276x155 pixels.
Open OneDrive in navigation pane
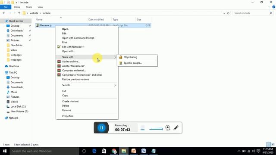pyautogui.click(x=14, y=66)
